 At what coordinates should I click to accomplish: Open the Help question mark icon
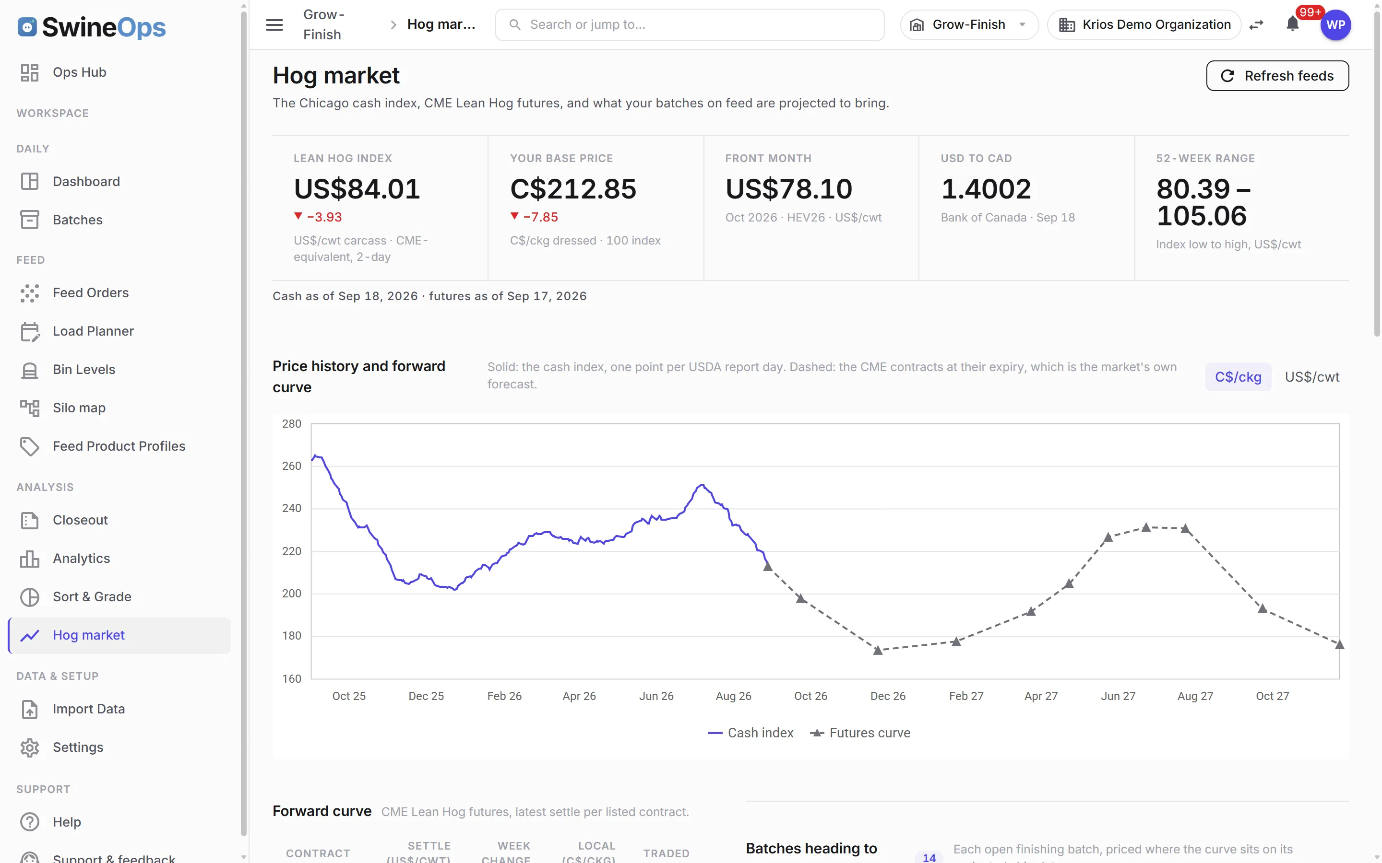[29, 822]
